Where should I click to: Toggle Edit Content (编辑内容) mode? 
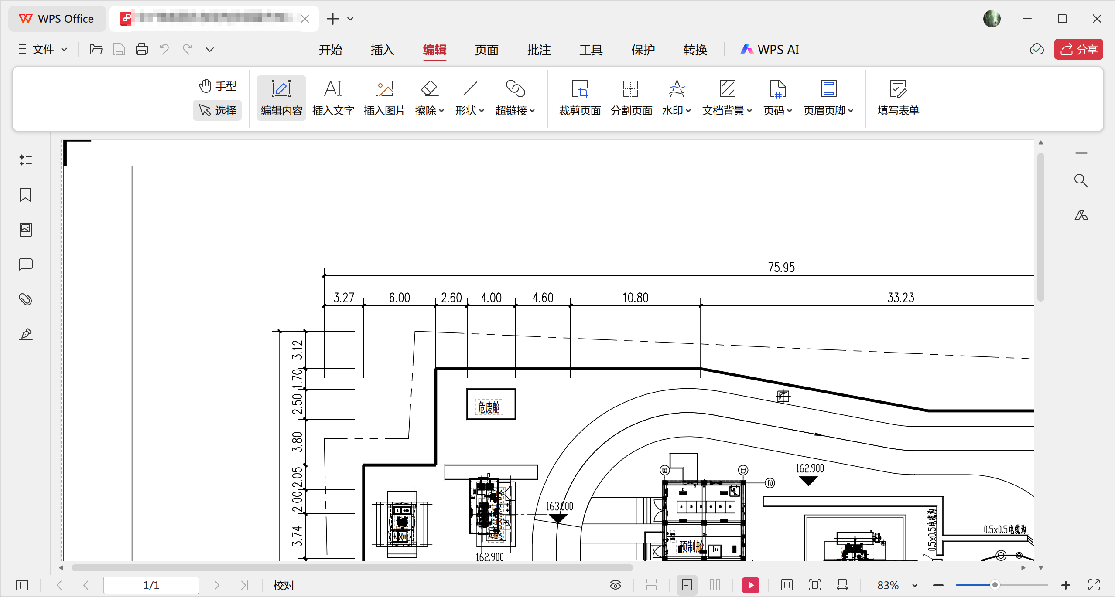click(281, 98)
